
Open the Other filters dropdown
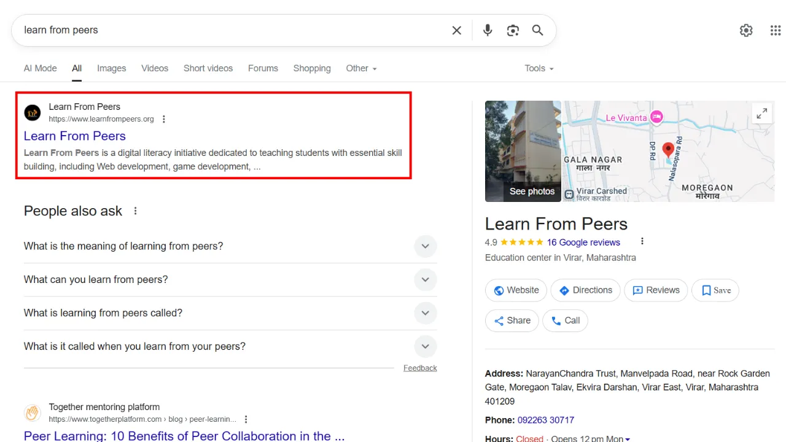[361, 68]
